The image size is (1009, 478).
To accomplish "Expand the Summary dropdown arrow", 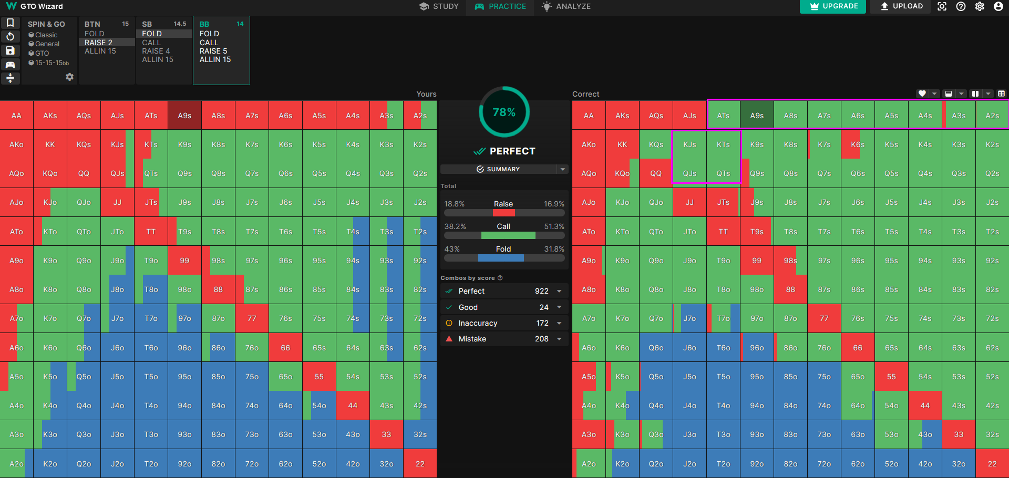I will 563,169.
